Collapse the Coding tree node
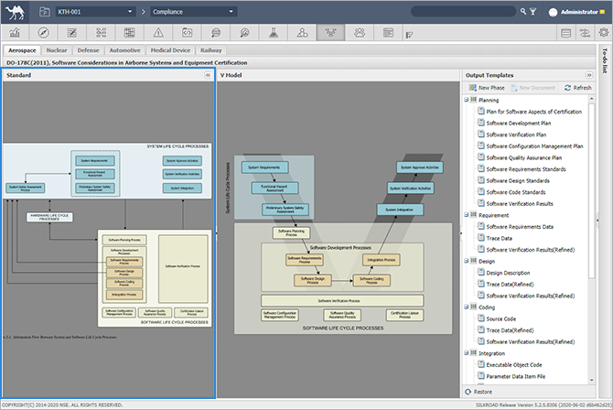613x410 pixels. point(467,307)
